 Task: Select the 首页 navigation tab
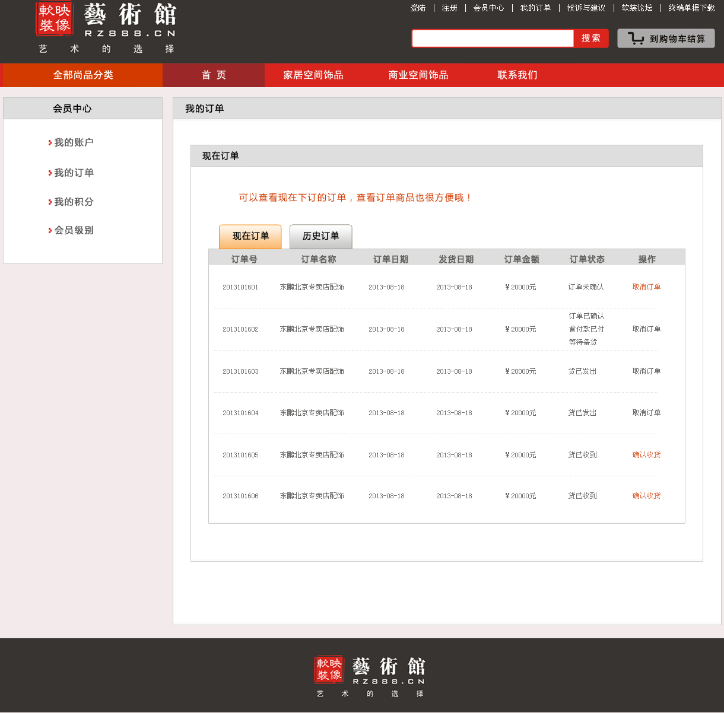214,75
